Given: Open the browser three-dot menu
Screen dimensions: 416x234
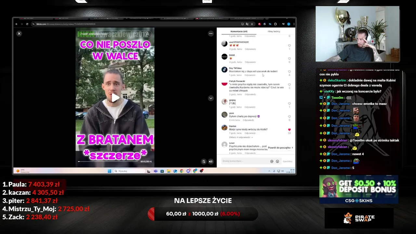Looking at the screenshot, I should [294, 24].
